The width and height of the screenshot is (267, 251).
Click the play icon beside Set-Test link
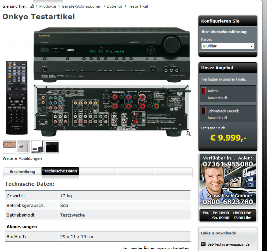click(203, 244)
